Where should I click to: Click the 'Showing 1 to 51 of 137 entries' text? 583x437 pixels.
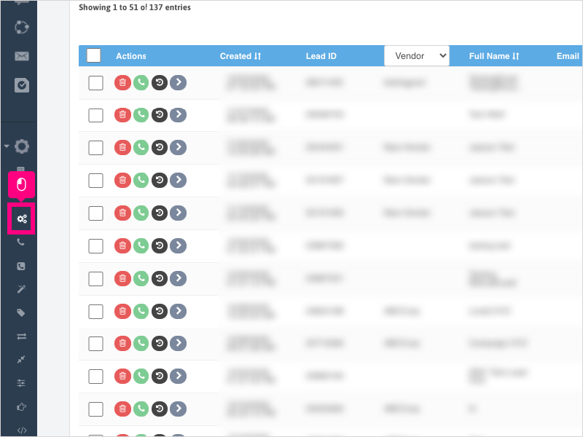click(x=135, y=7)
